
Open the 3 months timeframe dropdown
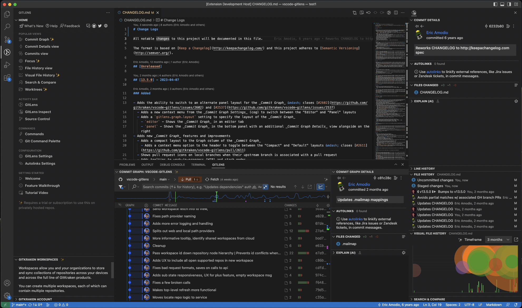coord(498,239)
